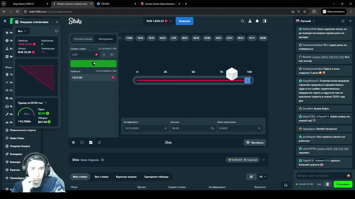Viewport: 355px width, 199px height.
Task: Open live support headset icon
Action: point(286,185)
